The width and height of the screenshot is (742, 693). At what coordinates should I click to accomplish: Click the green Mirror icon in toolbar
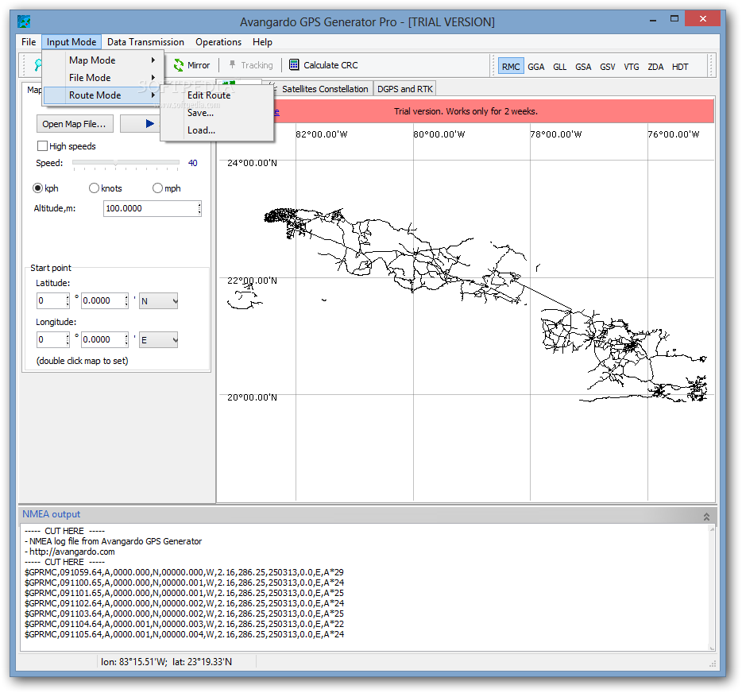click(x=179, y=65)
